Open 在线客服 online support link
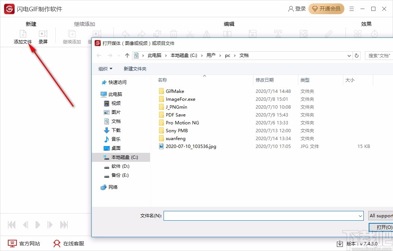This screenshot has width=393, height=251. tap(69, 244)
